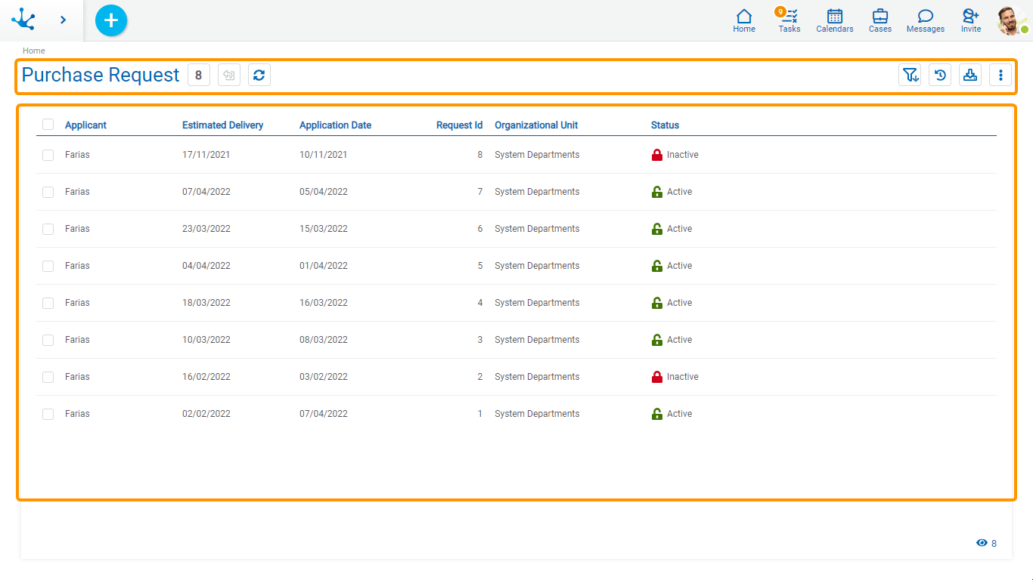Select checkbox for request dated 15/03/2022

[48, 229]
